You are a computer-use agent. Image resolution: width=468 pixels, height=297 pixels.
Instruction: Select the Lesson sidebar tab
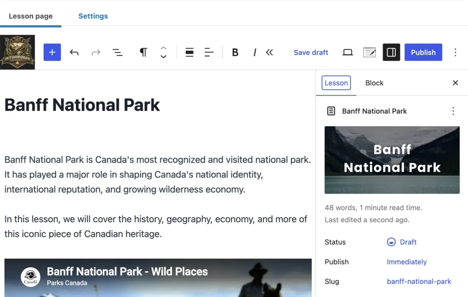coord(336,83)
